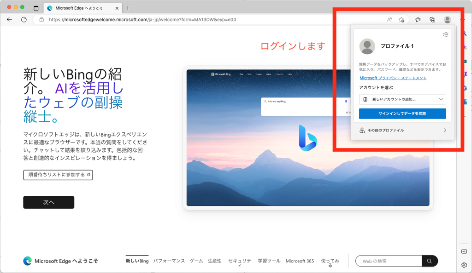Screen dimensions: 472x273
Task: Switch to the Microsoft Edge へようこそ tab
Action: (x=78, y=8)
